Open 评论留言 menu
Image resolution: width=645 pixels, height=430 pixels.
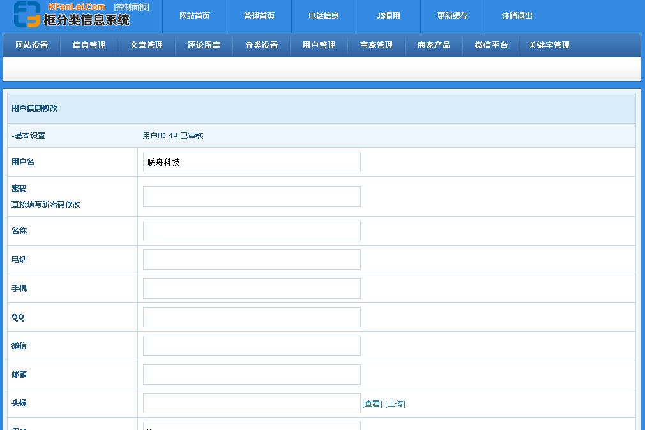tap(204, 45)
